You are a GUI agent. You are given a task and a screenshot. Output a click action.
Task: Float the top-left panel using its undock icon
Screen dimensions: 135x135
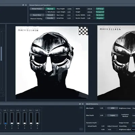point(23,5)
